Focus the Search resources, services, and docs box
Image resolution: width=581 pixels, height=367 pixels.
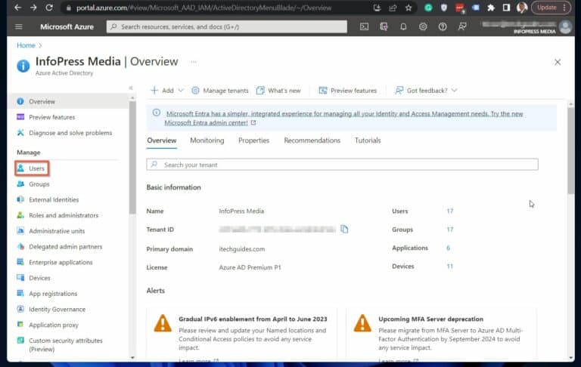(227, 26)
